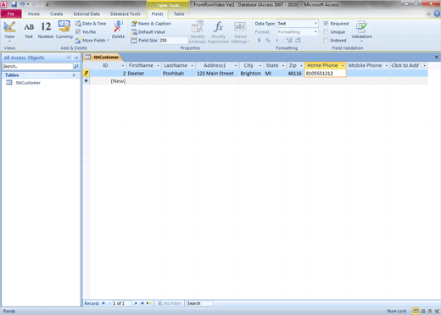Click Modify Expression

218,32
